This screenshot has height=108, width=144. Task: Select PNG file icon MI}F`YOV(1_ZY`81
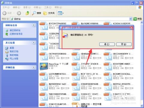coord(76,76)
